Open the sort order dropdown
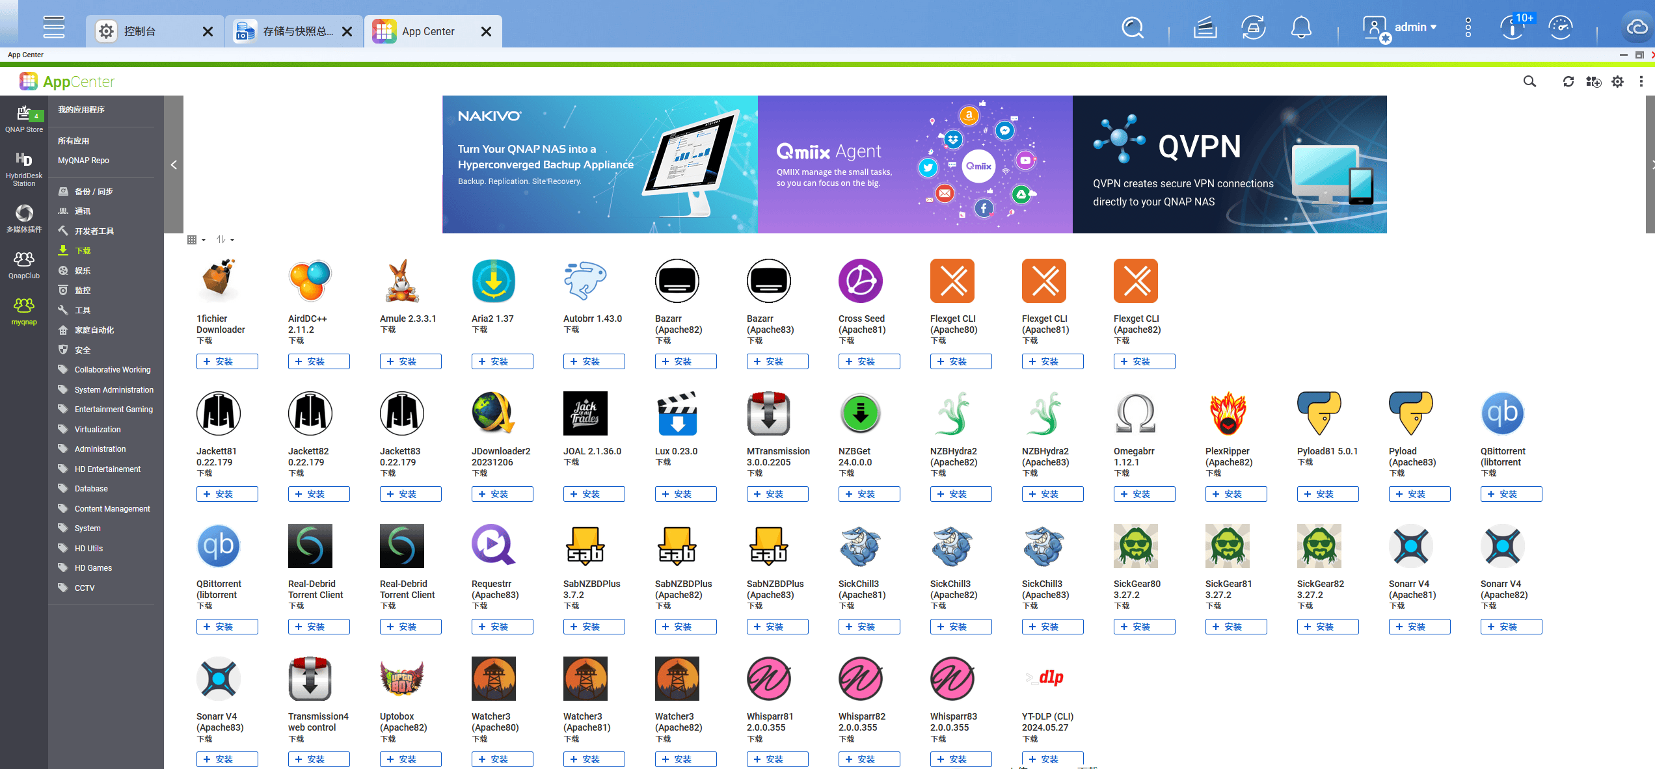The height and width of the screenshot is (769, 1655). click(x=225, y=240)
